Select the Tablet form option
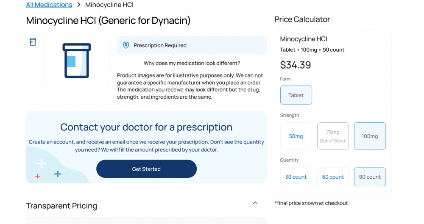This screenshot has width=424, height=224. (296, 95)
